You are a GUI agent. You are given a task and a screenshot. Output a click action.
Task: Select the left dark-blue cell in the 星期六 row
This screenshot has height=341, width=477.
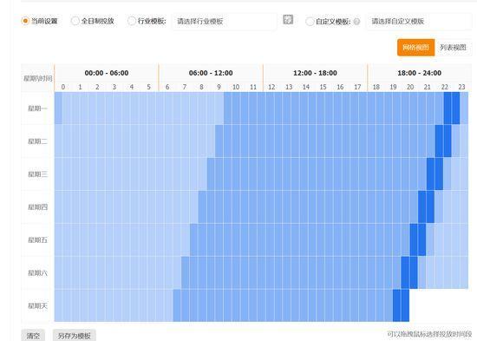click(405, 272)
